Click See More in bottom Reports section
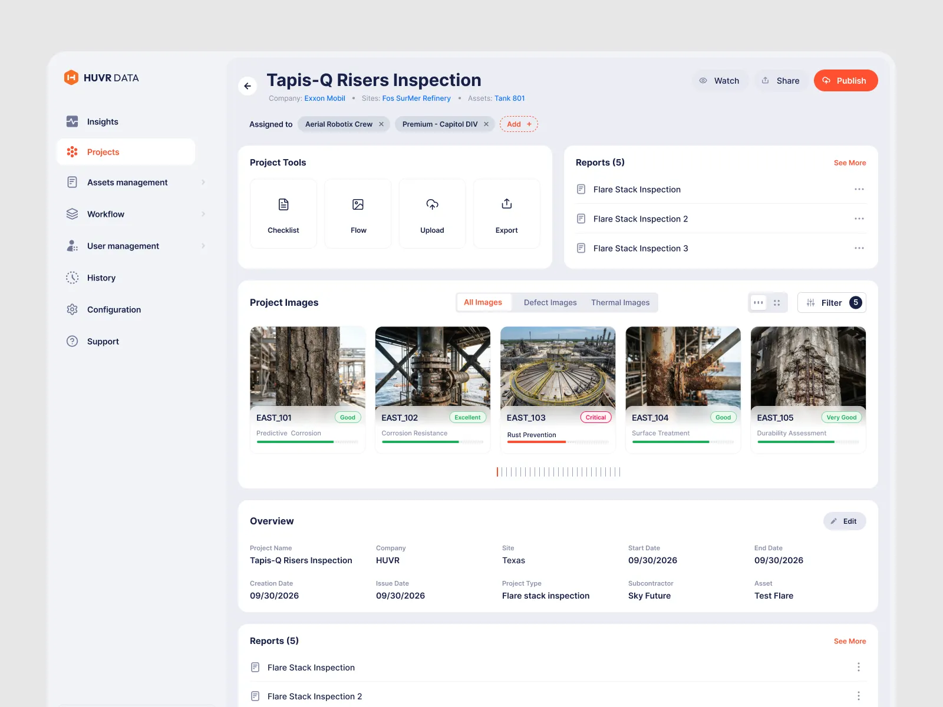The width and height of the screenshot is (943, 707). click(850, 642)
